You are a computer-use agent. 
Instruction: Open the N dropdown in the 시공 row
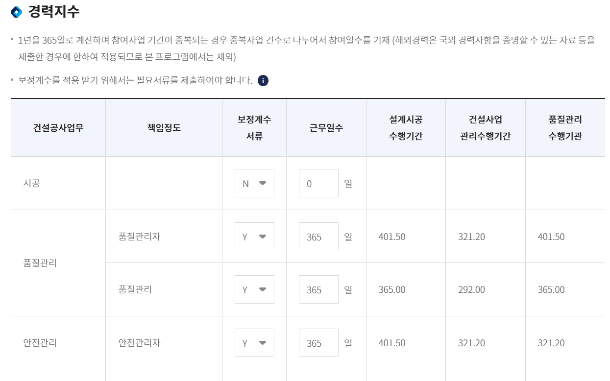(x=254, y=183)
